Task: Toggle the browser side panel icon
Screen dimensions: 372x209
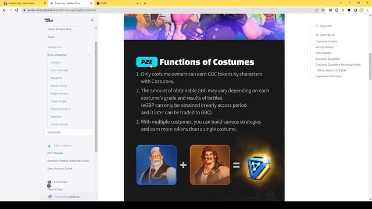Action: coord(355,10)
